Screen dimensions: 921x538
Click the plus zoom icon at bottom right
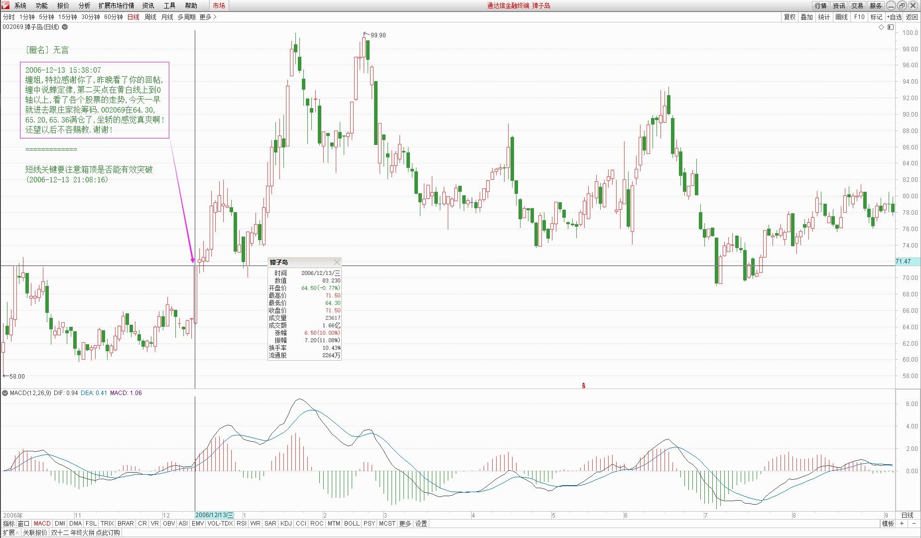(x=902, y=524)
